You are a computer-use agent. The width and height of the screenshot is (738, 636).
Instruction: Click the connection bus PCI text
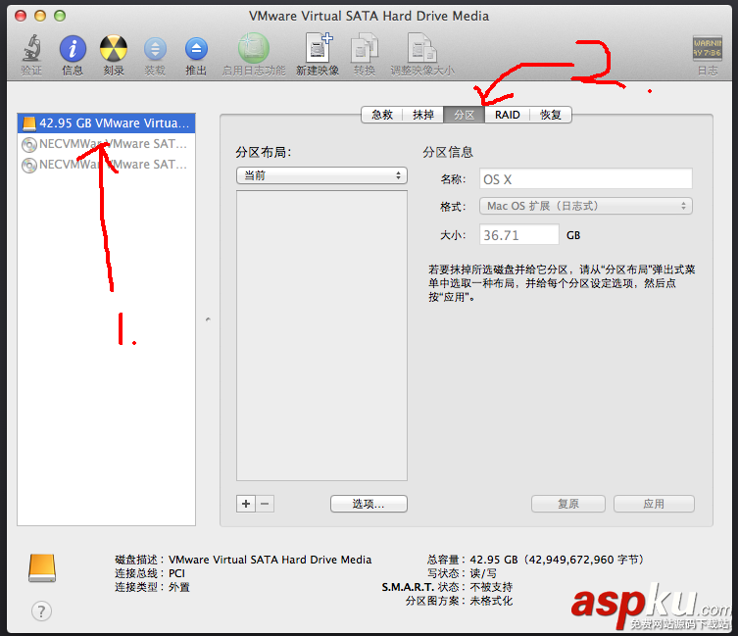pyautogui.click(x=176, y=573)
